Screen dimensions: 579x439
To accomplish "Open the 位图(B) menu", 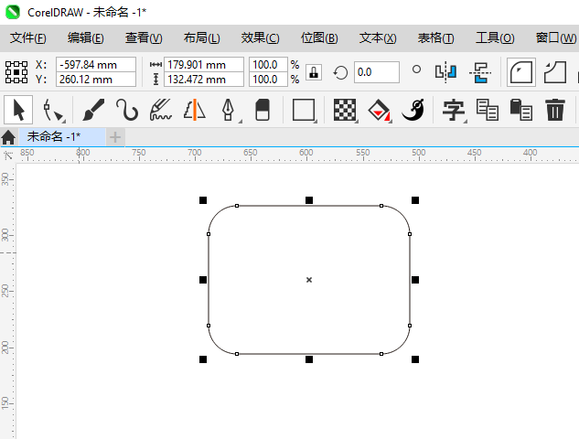I will tap(319, 38).
